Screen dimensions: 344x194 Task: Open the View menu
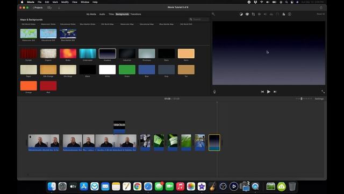(x=75, y=2)
